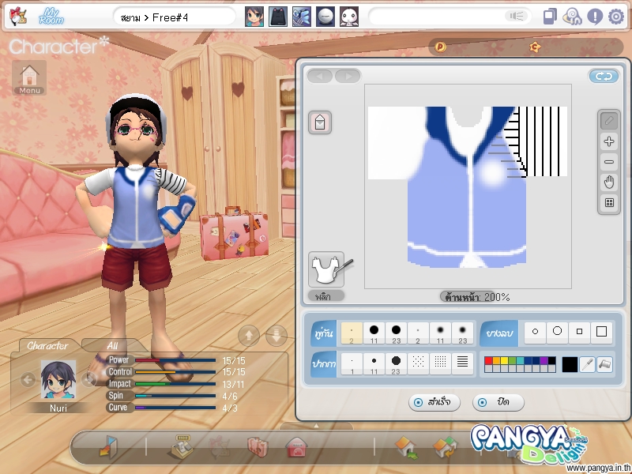Click the exit door icon in the bottom bar
This screenshot has width=632, height=474.
(108, 447)
